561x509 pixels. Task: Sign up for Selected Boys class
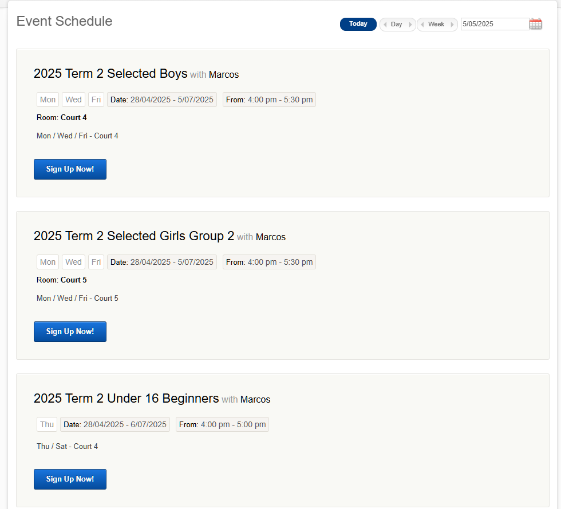[70, 169]
